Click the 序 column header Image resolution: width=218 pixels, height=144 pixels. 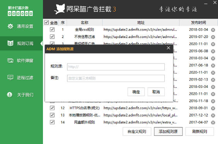coord(63,22)
